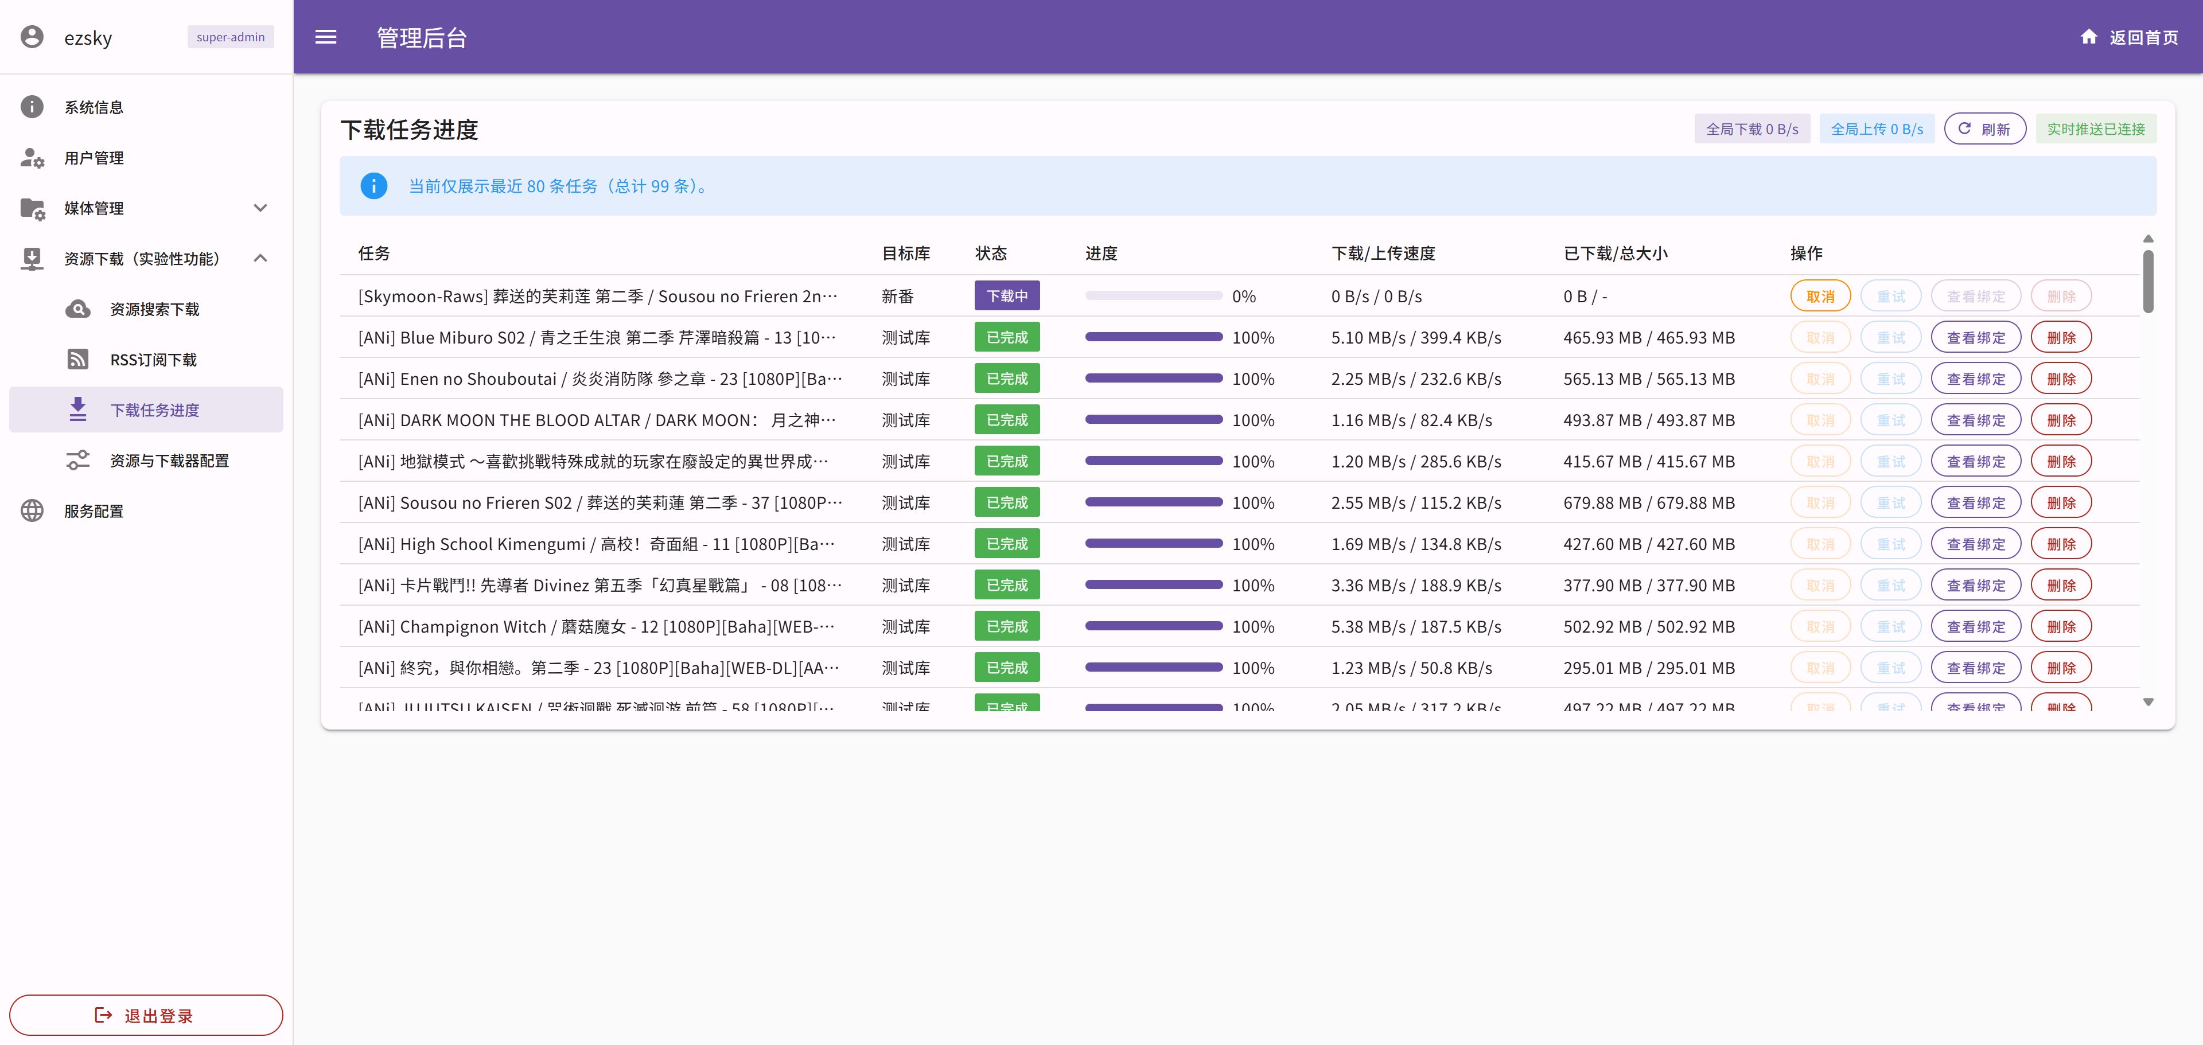The width and height of the screenshot is (2203, 1045).
Task: Click the 退出登录 logout button
Action: 145,1015
